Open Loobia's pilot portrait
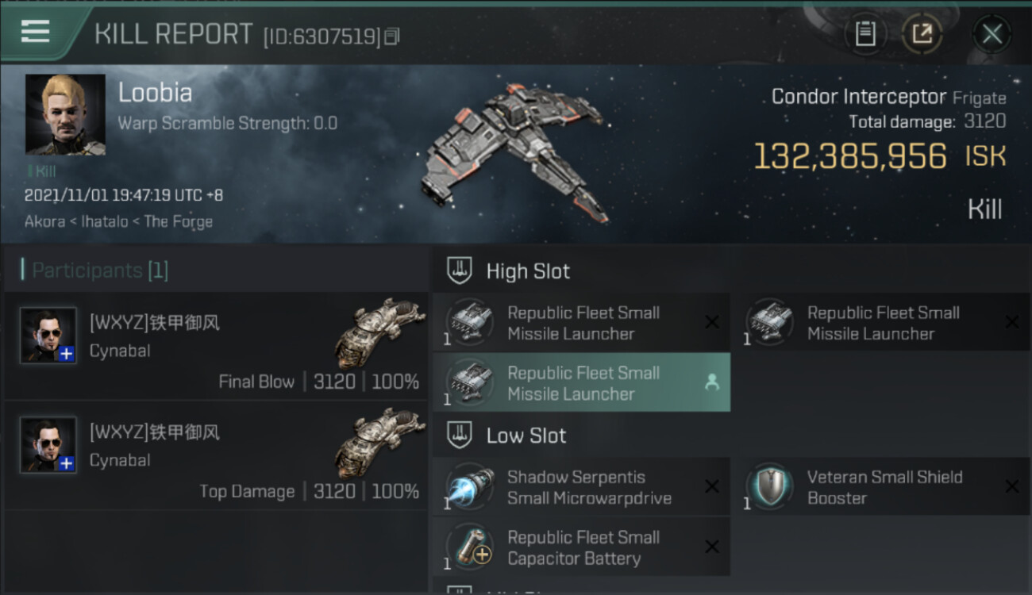 (x=65, y=115)
